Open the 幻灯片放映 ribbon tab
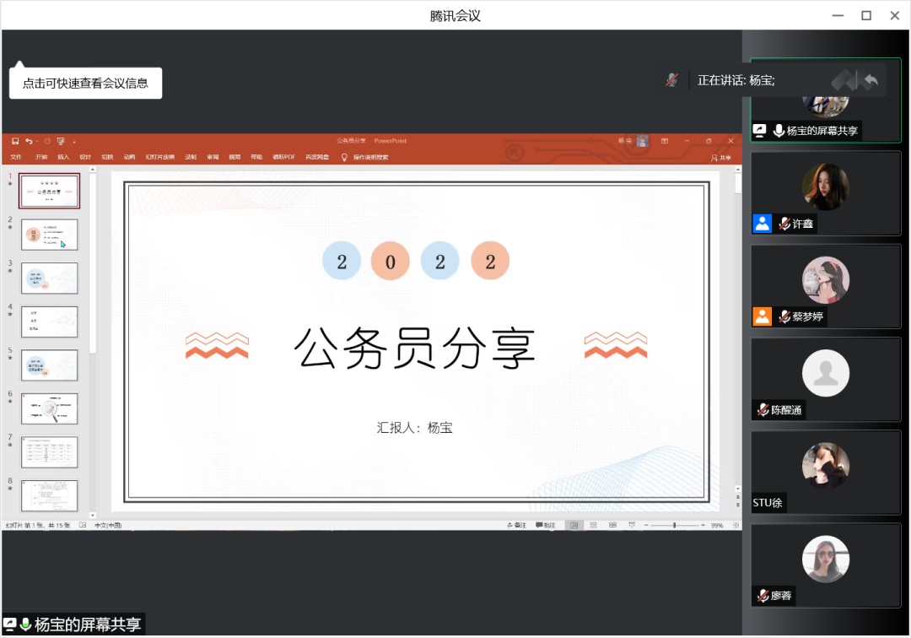The image size is (911, 638). pyautogui.click(x=159, y=157)
